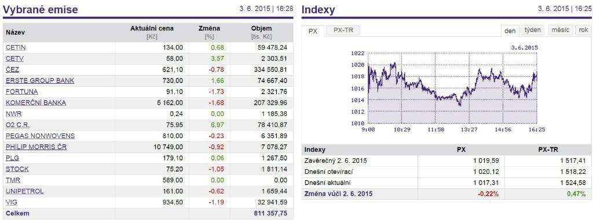Open the UNIPETROL stock link

[x=25, y=191]
